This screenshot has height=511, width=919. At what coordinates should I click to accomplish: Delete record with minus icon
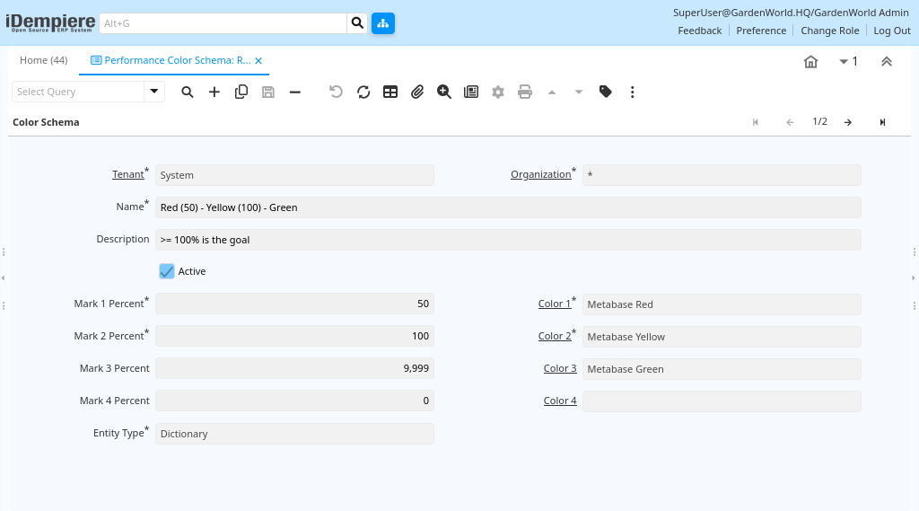[x=294, y=93]
